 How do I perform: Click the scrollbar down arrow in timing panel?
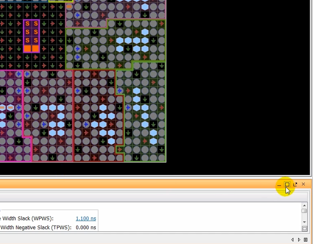pos(304,222)
